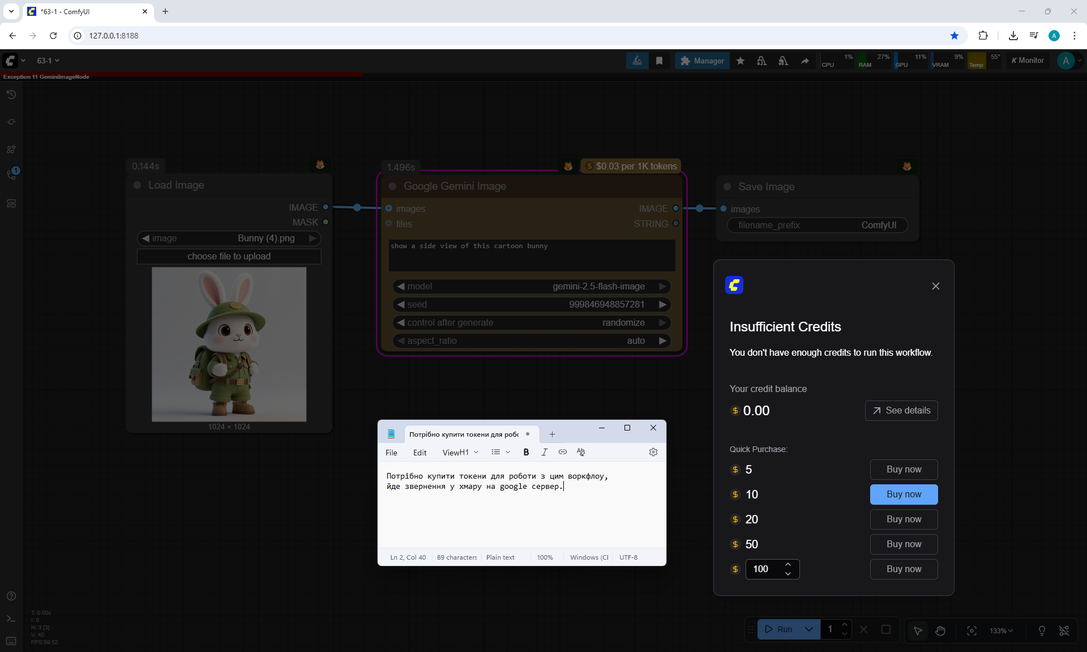Toggle the lightbulb focus mode icon
The height and width of the screenshot is (652, 1087).
tap(1042, 630)
